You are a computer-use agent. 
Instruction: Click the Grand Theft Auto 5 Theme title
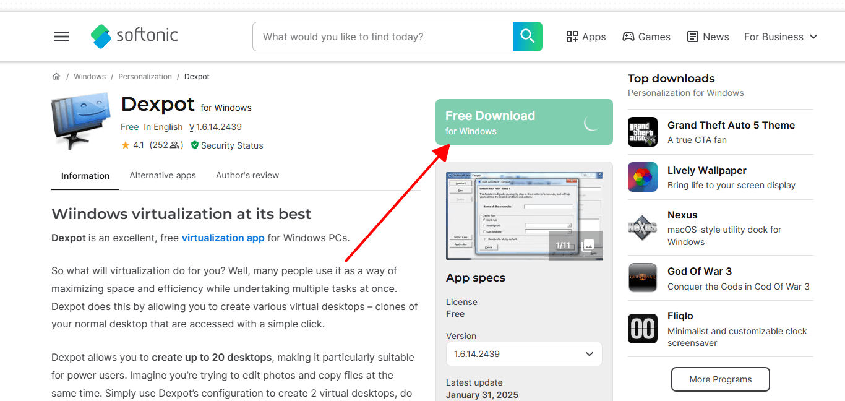coord(731,125)
